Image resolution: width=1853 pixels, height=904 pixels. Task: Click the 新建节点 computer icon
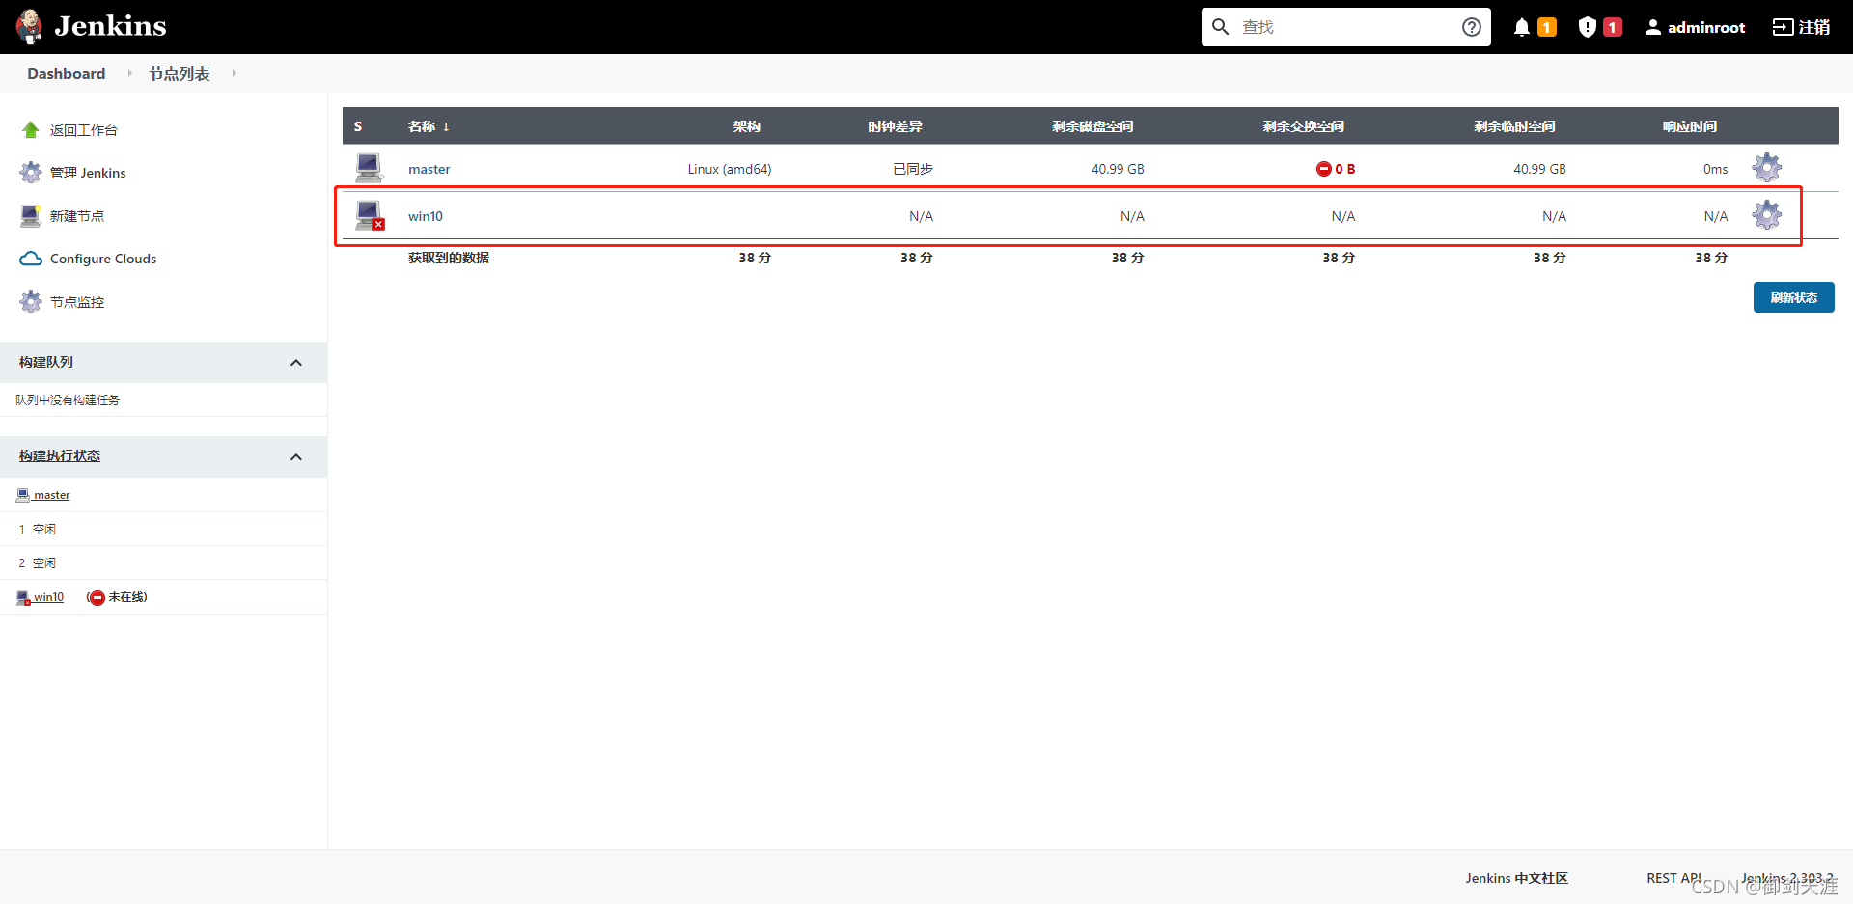click(x=31, y=216)
